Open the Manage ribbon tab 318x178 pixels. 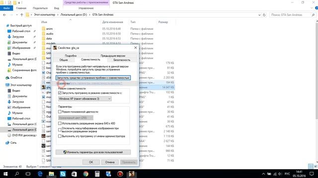tap(86, 8)
